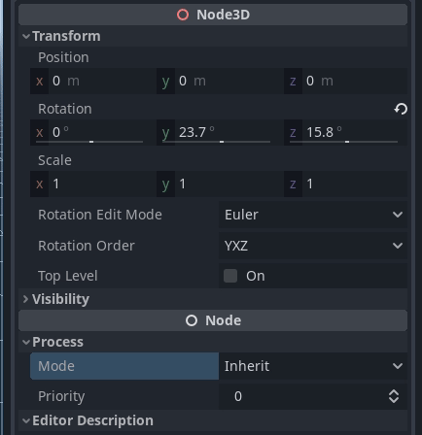Click the red Node3D class icon
The image size is (422, 435).
183,15
